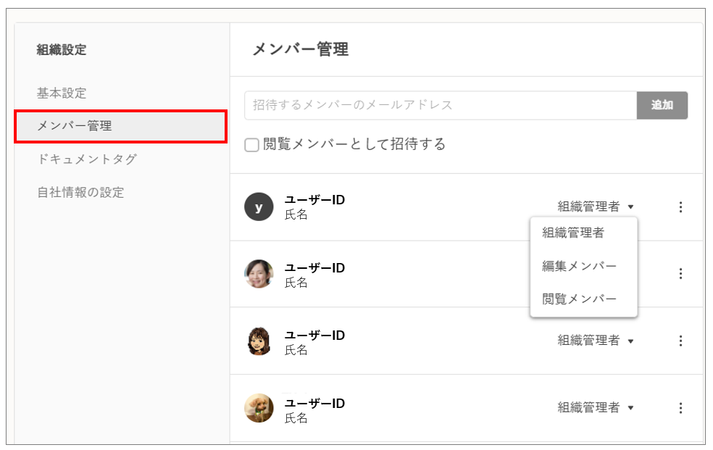Check 閲覧メンバーとして招待する checkbox
Image resolution: width=713 pixels, height=450 pixels.
pos(251,145)
